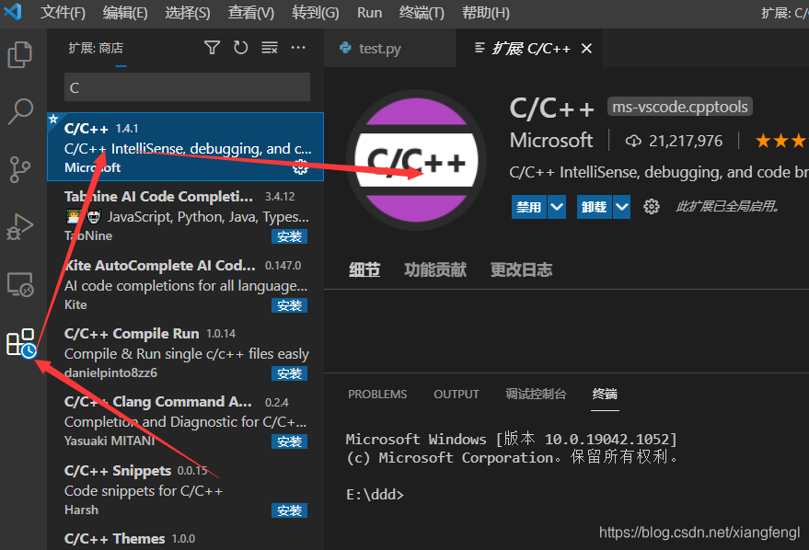The image size is (809, 550).
Task: Refresh the extensions list
Action: point(240,48)
